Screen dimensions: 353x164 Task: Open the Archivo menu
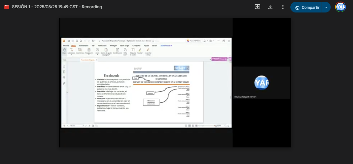(x=66, y=46)
